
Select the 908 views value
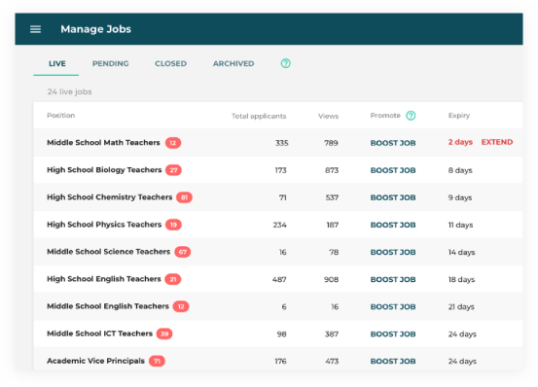tap(331, 279)
